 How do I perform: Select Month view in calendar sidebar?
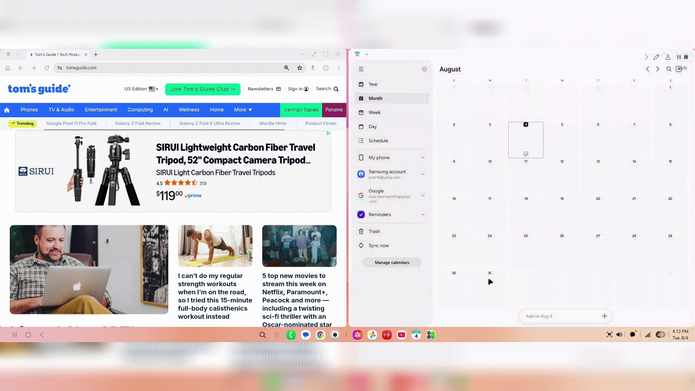pos(392,98)
